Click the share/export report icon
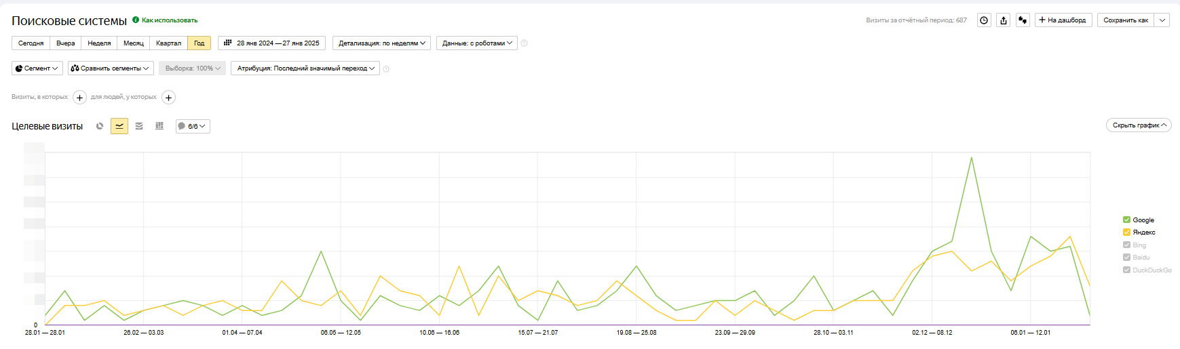The height and width of the screenshot is (349, 1180). coord(1004,20)
